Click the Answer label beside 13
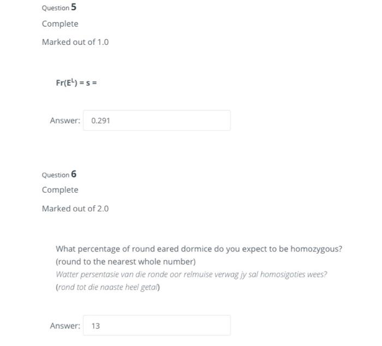382x346 pixels. 65,325
